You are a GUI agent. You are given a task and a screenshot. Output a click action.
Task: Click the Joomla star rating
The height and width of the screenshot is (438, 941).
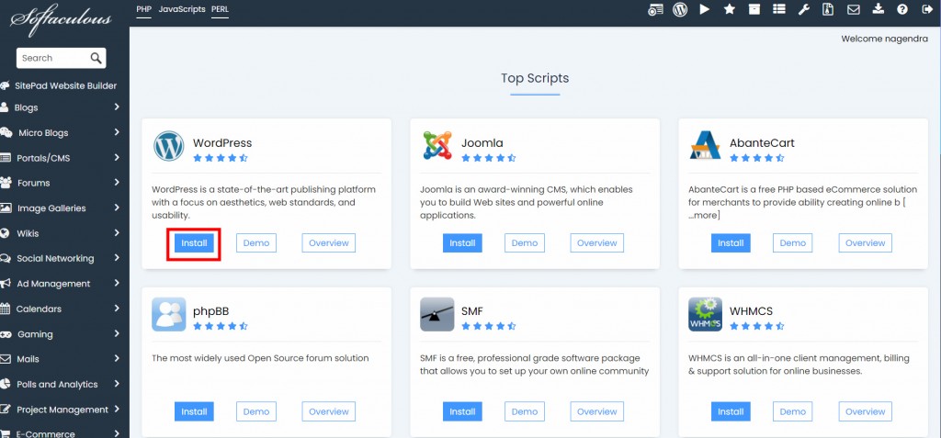coord(489,159)
